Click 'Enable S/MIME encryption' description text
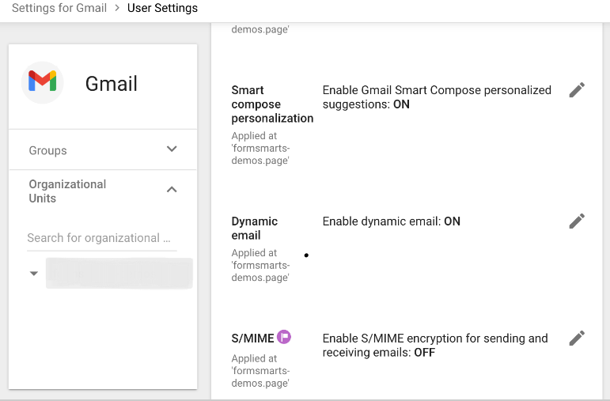This screenshot has height=401, width=610. (435, 346)
